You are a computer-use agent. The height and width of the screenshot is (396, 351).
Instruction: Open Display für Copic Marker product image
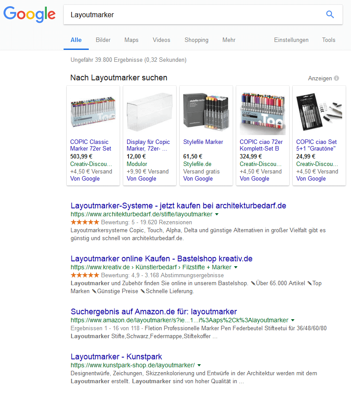tap(150, 112)
